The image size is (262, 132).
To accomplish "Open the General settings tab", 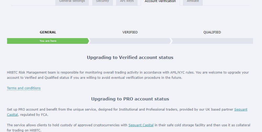I will 72,2.
